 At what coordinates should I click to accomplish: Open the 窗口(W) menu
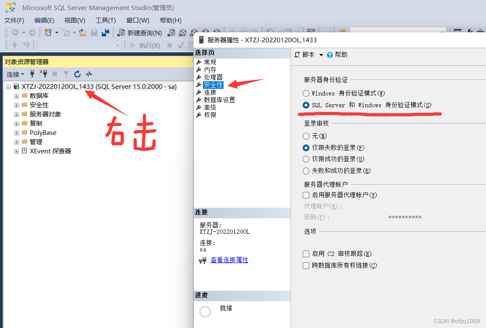(138, 21)
